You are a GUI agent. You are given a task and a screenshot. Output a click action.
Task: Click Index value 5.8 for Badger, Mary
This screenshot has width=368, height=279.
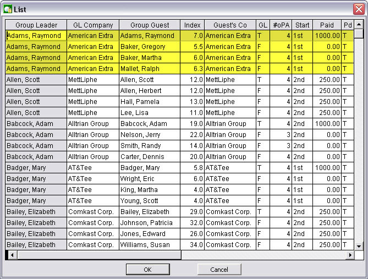point(192,168)
